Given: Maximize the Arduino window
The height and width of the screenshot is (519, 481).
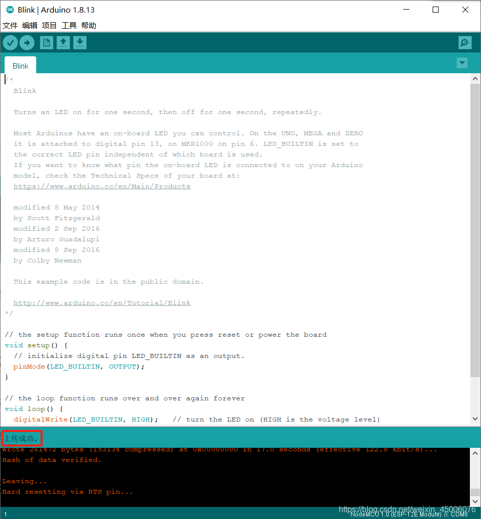Looking at the screenshot, I should click(436, 10).
